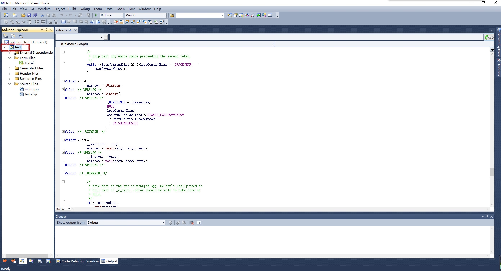
Task: Collapse the 'Note that if the exe' comment
Action: click(x=63, y=182)
